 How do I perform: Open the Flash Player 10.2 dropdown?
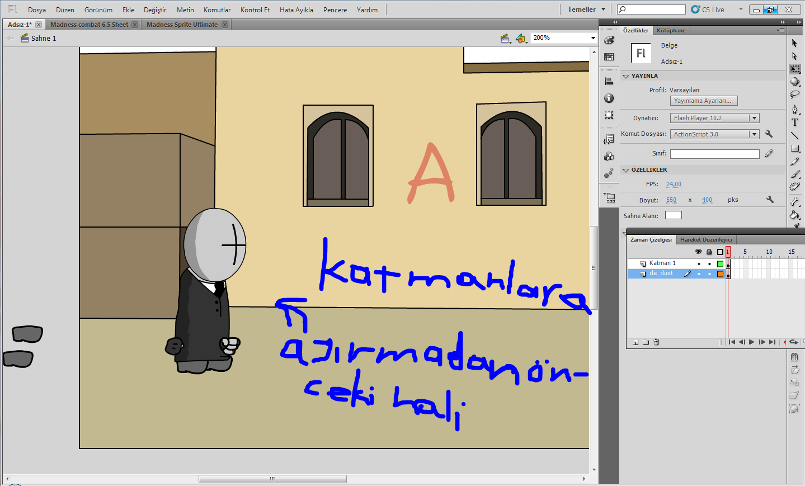coord(715,118)
